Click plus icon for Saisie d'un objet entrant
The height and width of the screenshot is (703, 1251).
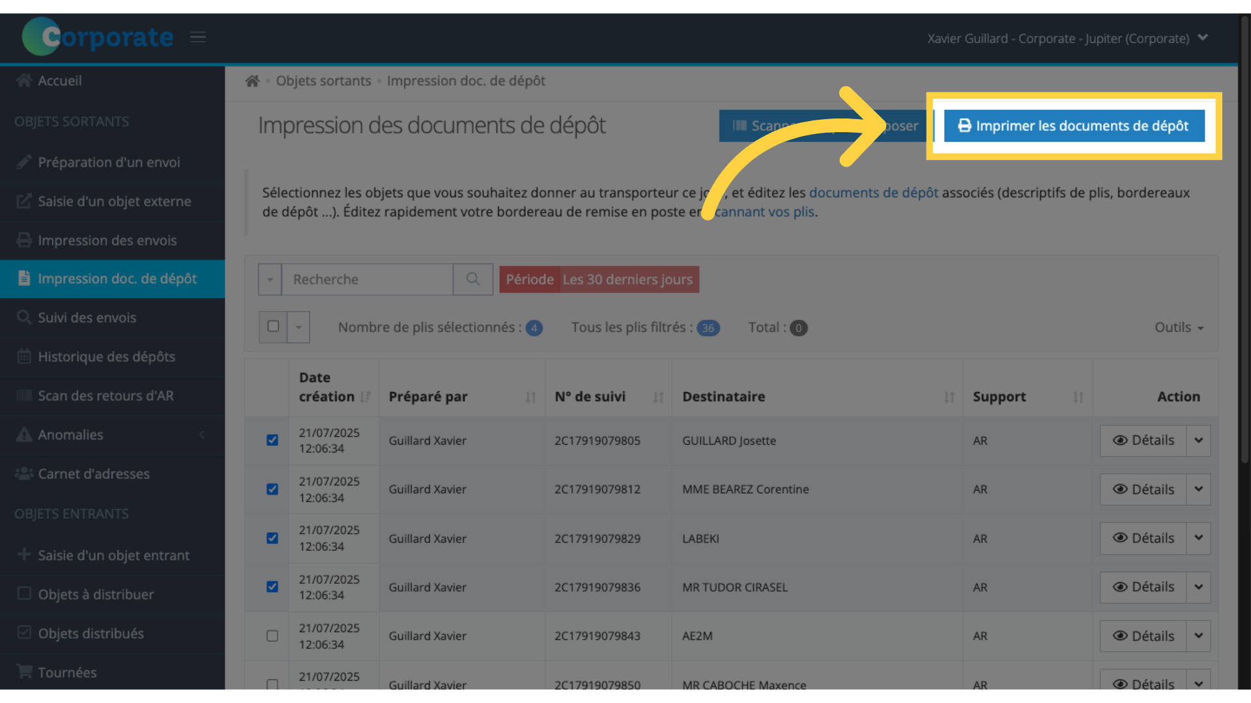pyautogui.click(x=24, y=555)
